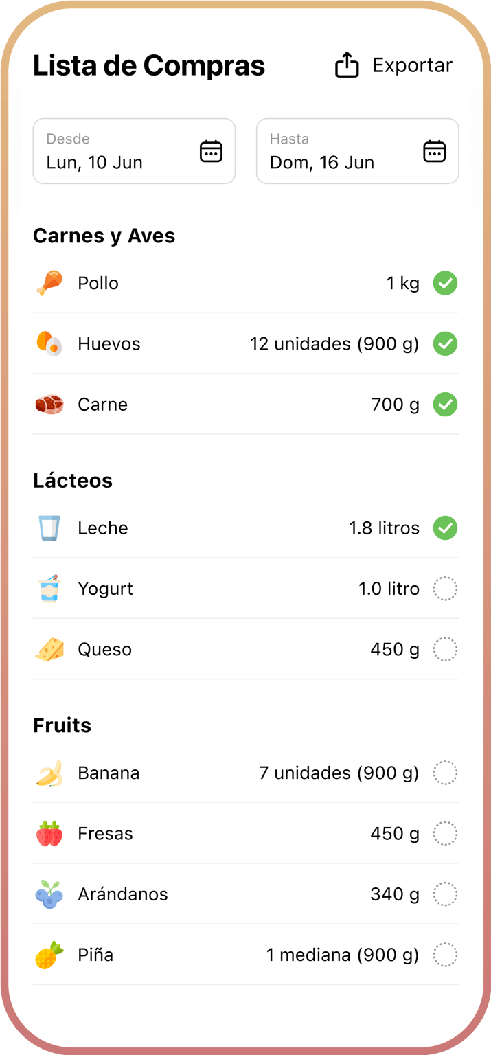The width and height of the screenshot is (491, 1055).
Task: Select the Lista de Compras title
Action: tap(148, 65)
